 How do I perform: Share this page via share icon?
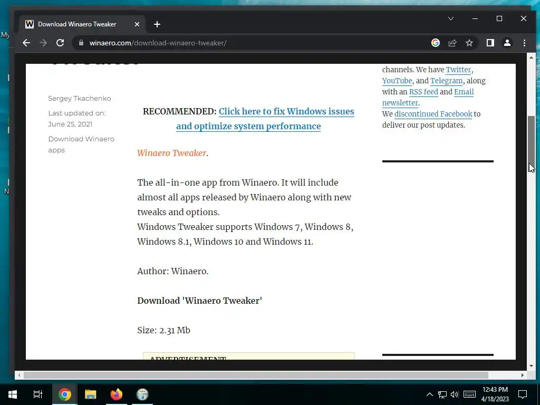pyautogui.click(x=452, y=43)
